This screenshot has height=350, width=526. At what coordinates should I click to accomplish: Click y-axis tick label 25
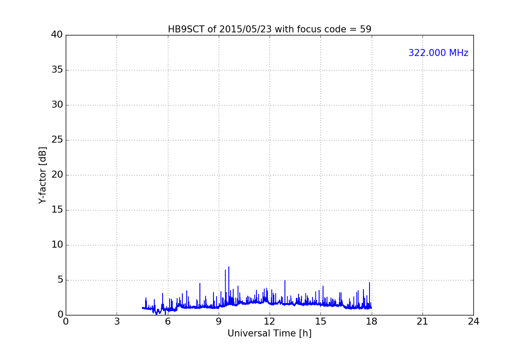57,140
